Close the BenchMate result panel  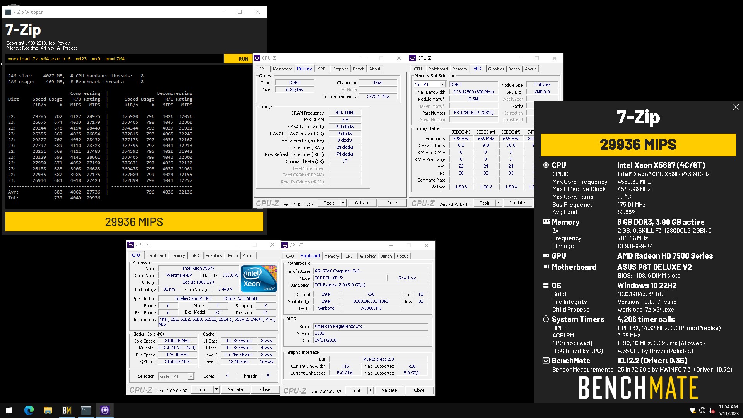tap(736, 107)
